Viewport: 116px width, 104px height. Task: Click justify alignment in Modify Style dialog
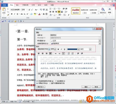pos(50,54)
